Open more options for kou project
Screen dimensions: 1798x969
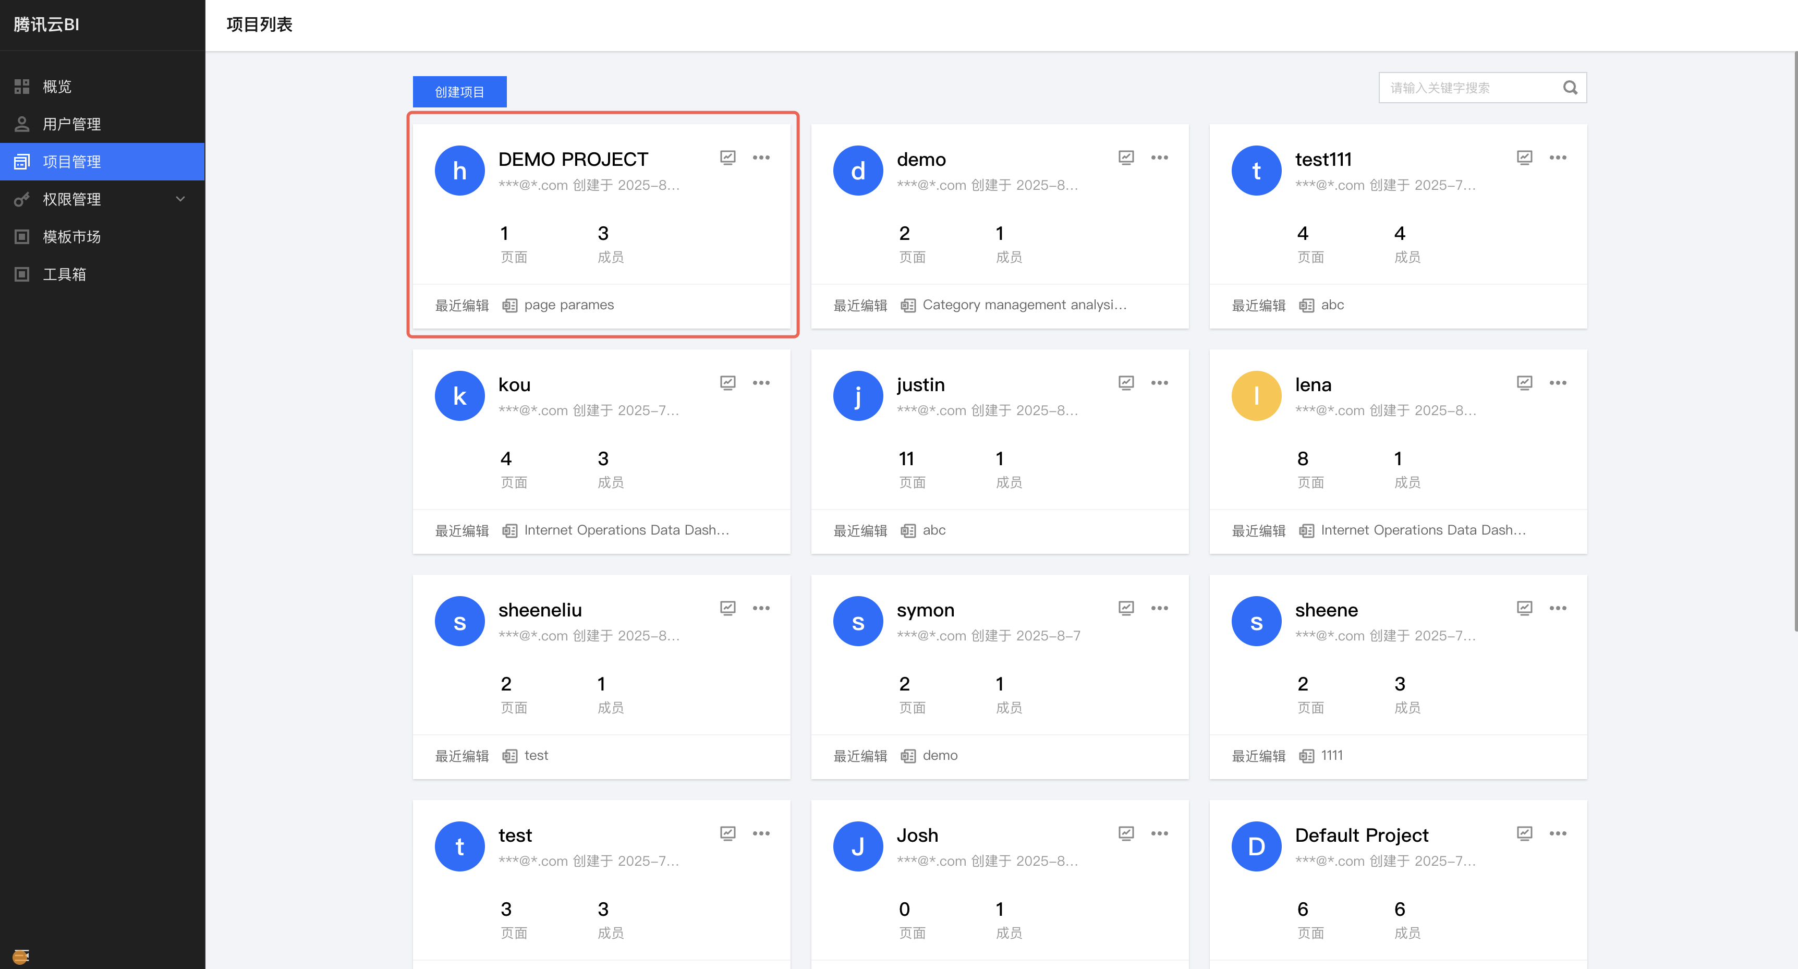(x=761, y=383)
